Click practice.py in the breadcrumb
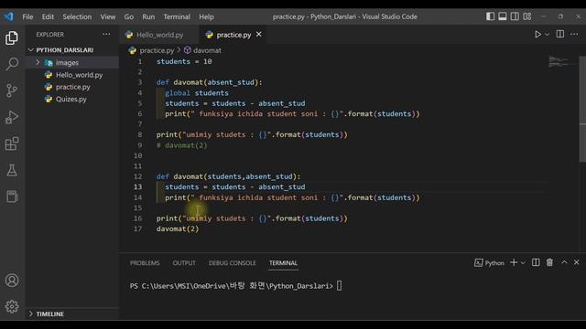This screenshot has width=586, height=329. coord(157,50)
